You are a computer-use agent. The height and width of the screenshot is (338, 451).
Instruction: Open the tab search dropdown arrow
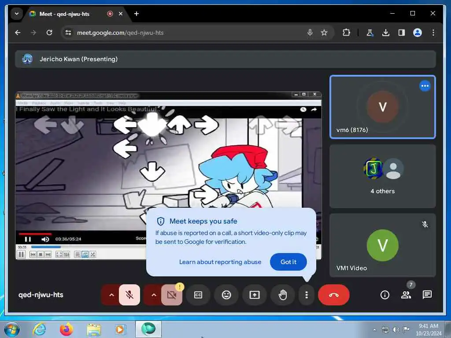17,14
